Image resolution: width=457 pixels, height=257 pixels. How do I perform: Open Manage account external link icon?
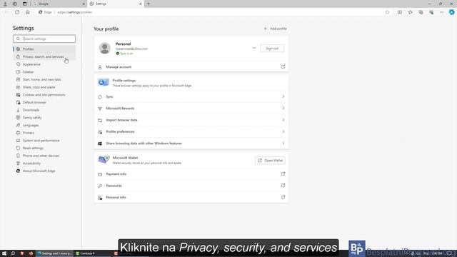[283, 66]
